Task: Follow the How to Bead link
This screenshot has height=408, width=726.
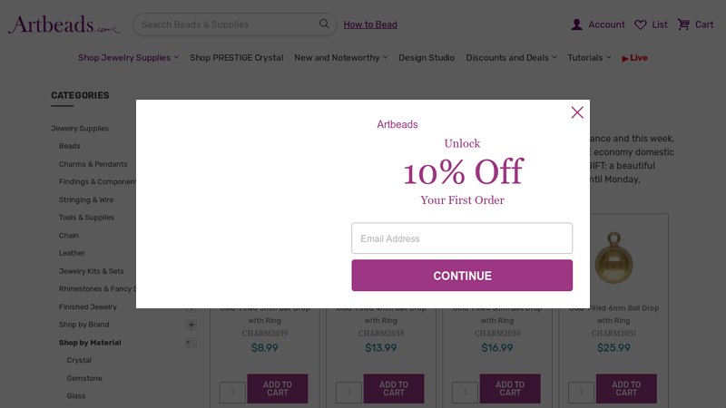Action: [370, 24]
